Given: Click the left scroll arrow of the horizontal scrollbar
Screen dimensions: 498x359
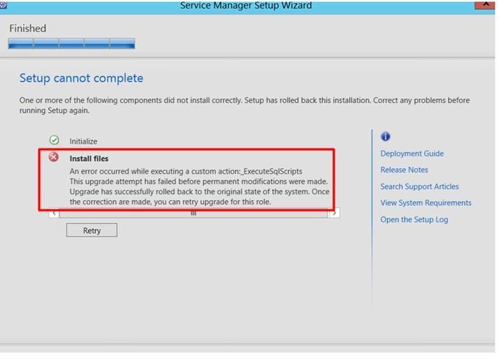Looking at the screenshot, I should click(x=54, y=213).
